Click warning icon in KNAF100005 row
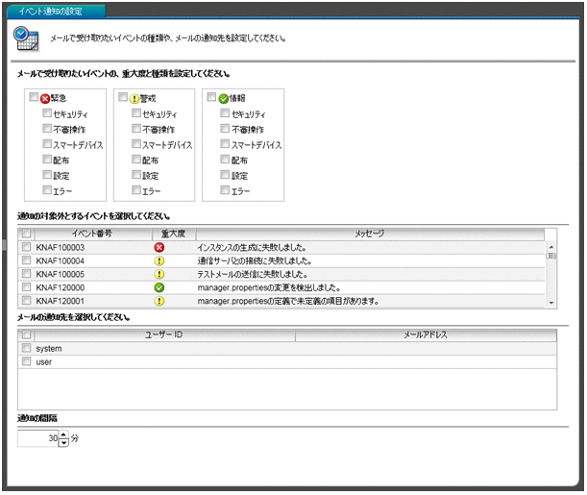The width and height of the screenshot is (587, 495). tap(159, 275)
